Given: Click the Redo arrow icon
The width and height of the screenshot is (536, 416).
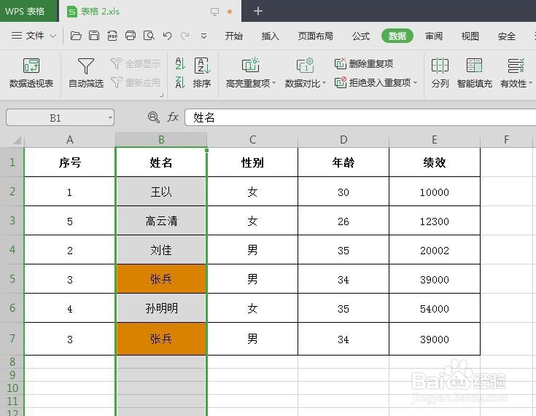Looking at the screenshot, I should pyautogui.click(x=185, y=36).
